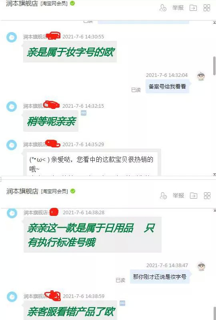216x320 pixels.
Task: Select the message 亲是属于妆字号的欧
Action: (x=70, y=52)
